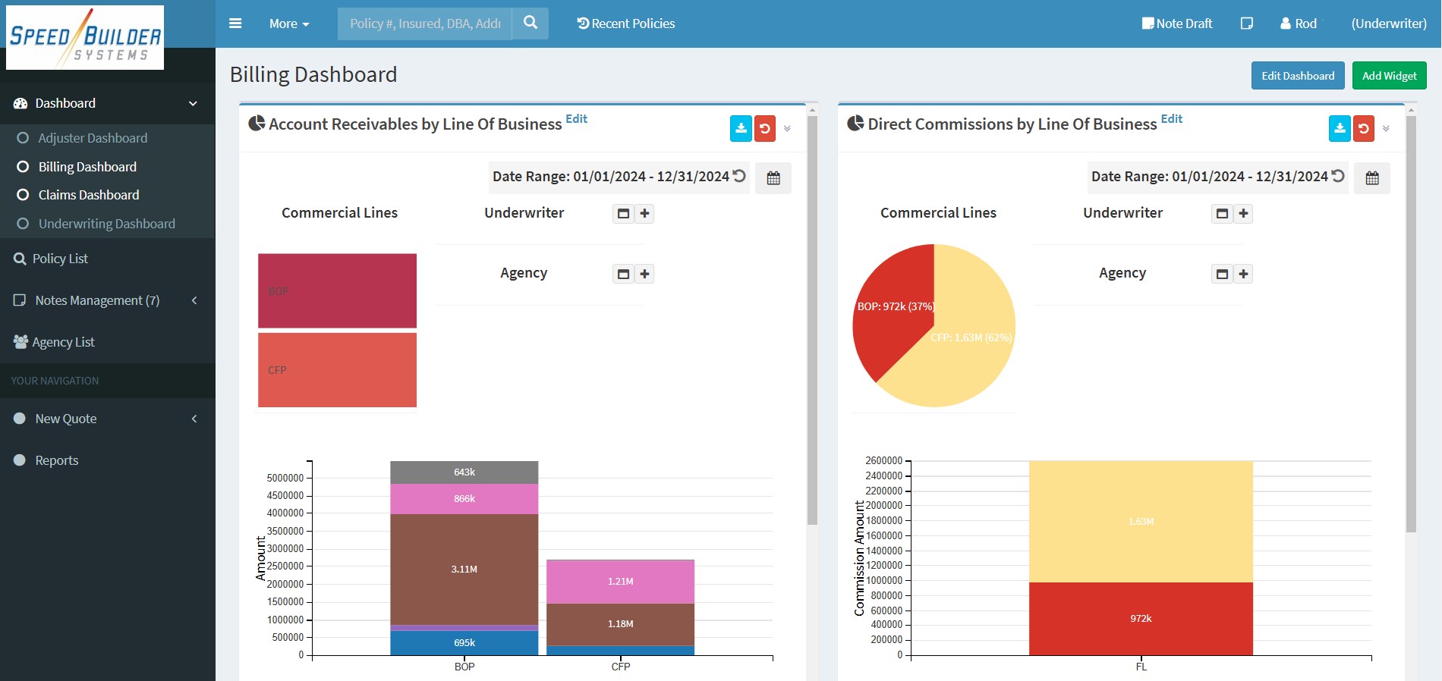Click the search magnifier button
Image resolution: width=1442 pixels, height=681 pixels.
pyautogui.click(x=531, y=24)
